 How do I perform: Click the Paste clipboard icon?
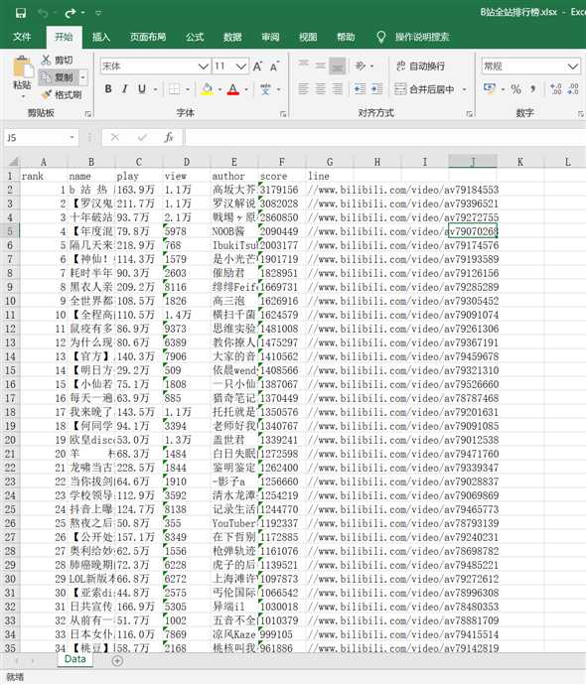pos(22,68)
